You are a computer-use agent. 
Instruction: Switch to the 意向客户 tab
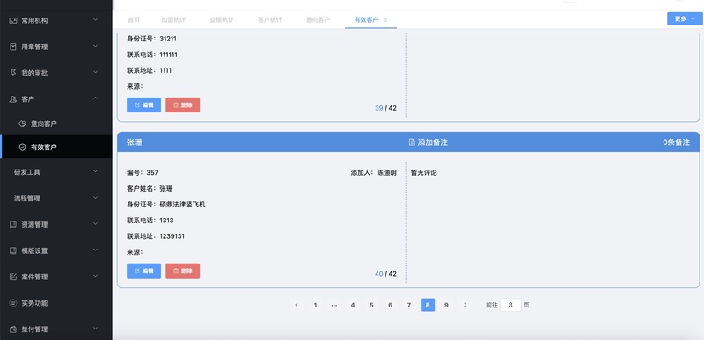click(318, 19)
